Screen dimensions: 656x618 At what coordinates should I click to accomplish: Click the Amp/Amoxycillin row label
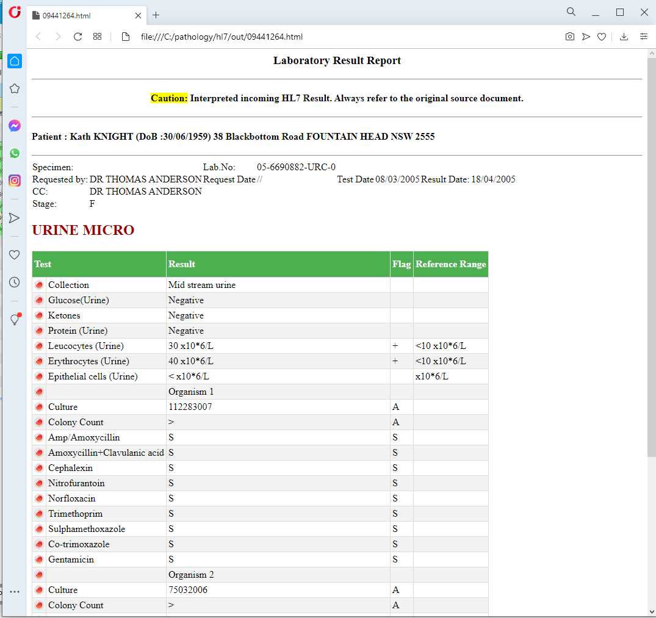(84, 437)
